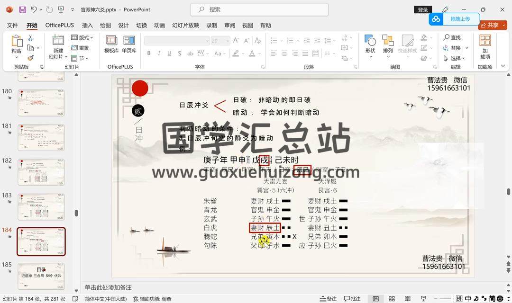Expand the font name combo box

coord(207,41)
